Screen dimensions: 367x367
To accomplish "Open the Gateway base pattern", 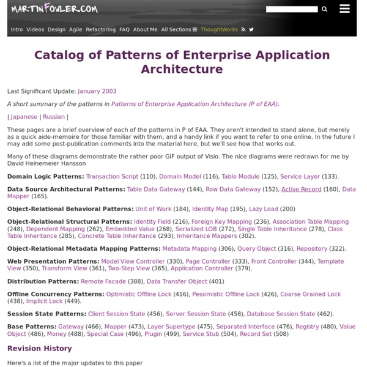I will (x=71, y=327).
